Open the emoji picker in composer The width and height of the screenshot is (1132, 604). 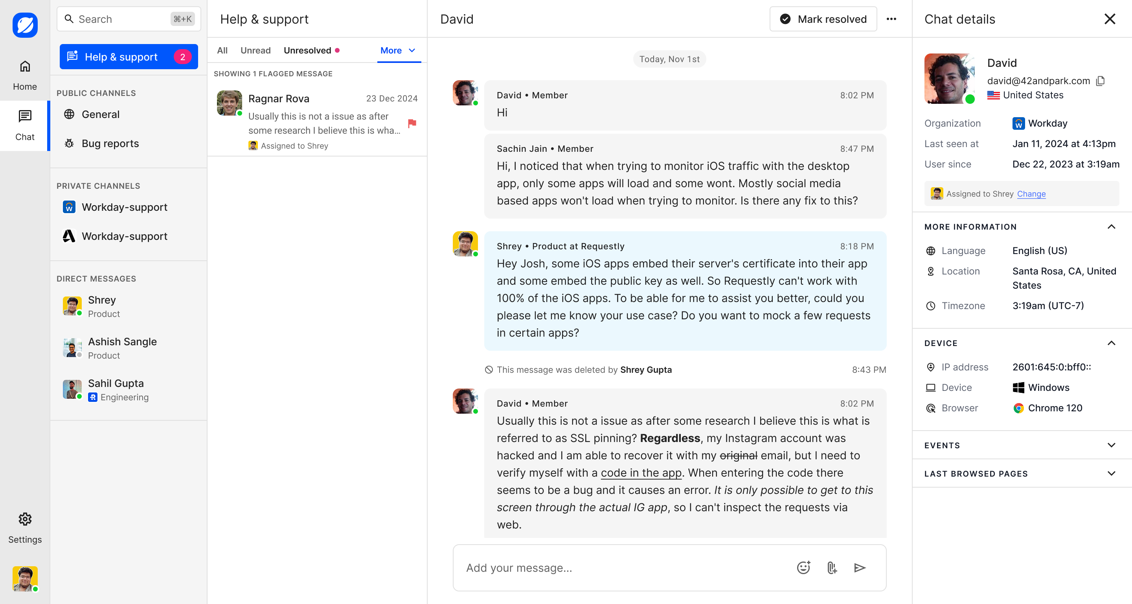803,567
